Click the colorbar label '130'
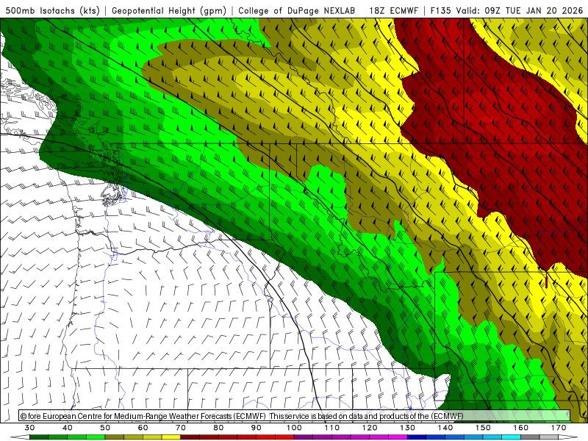The height and width of the screenshot is (441, 588). click(408, 428)
